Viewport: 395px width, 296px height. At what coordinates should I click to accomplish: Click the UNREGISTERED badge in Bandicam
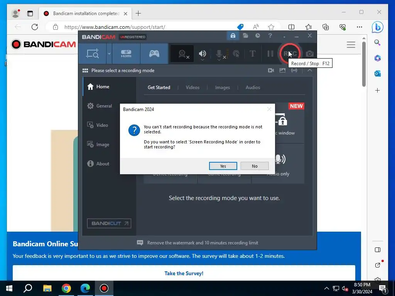[x=133, y=37]
